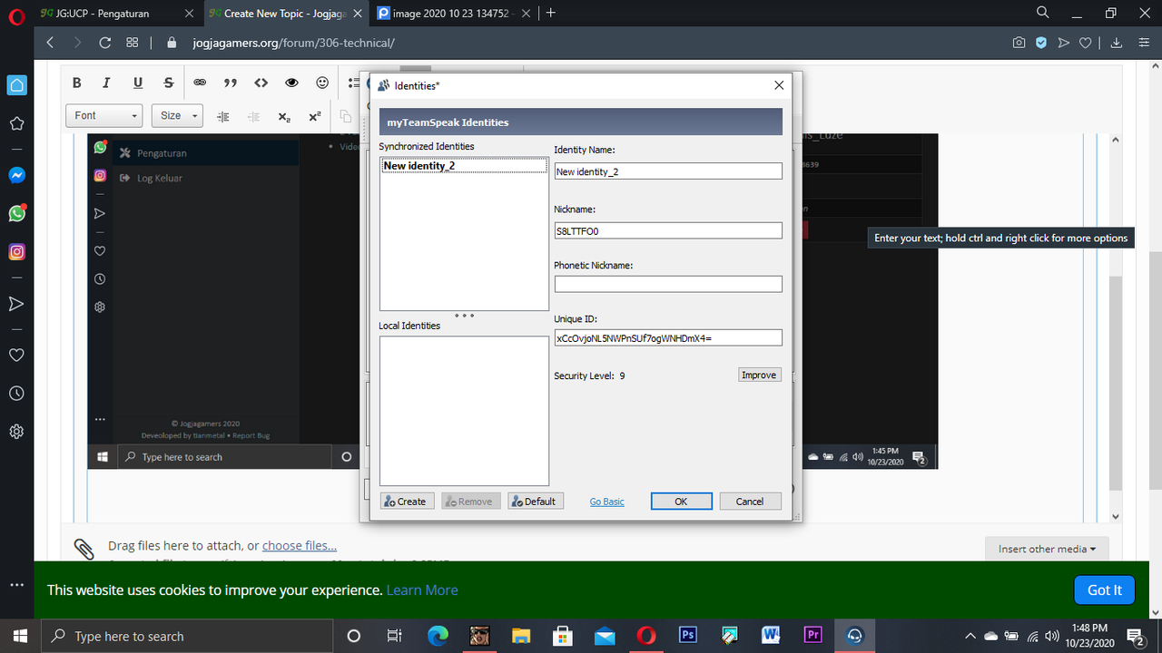This screenshot has width=1162, height=653.
Task: Launch Premiere Pro from the taskbar
Action: pyautogui.click(x=812, y=635)
